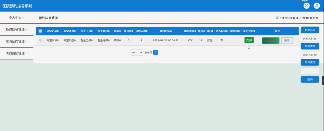Go to page 1 in pagination
The height and width of the screenshot is (131, 324).
click(155, 53)
